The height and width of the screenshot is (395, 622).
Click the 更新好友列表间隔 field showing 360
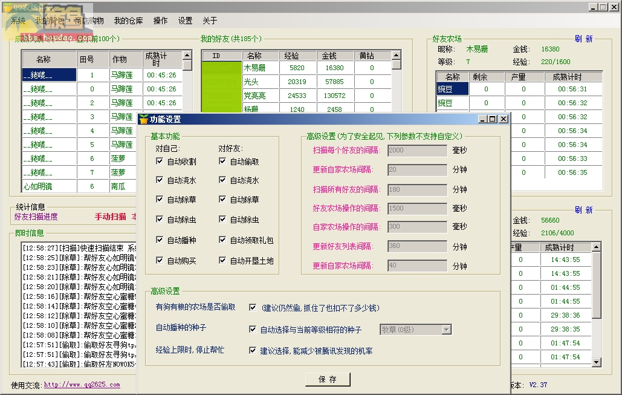tap(417, 246)
